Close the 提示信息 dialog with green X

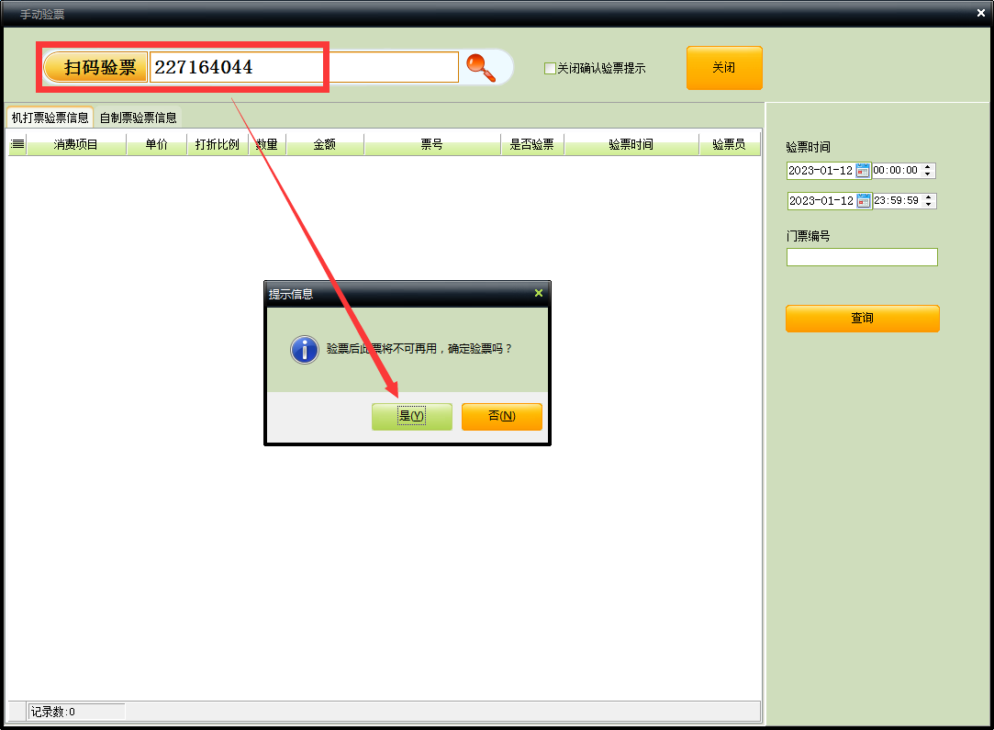coord(539,293)
